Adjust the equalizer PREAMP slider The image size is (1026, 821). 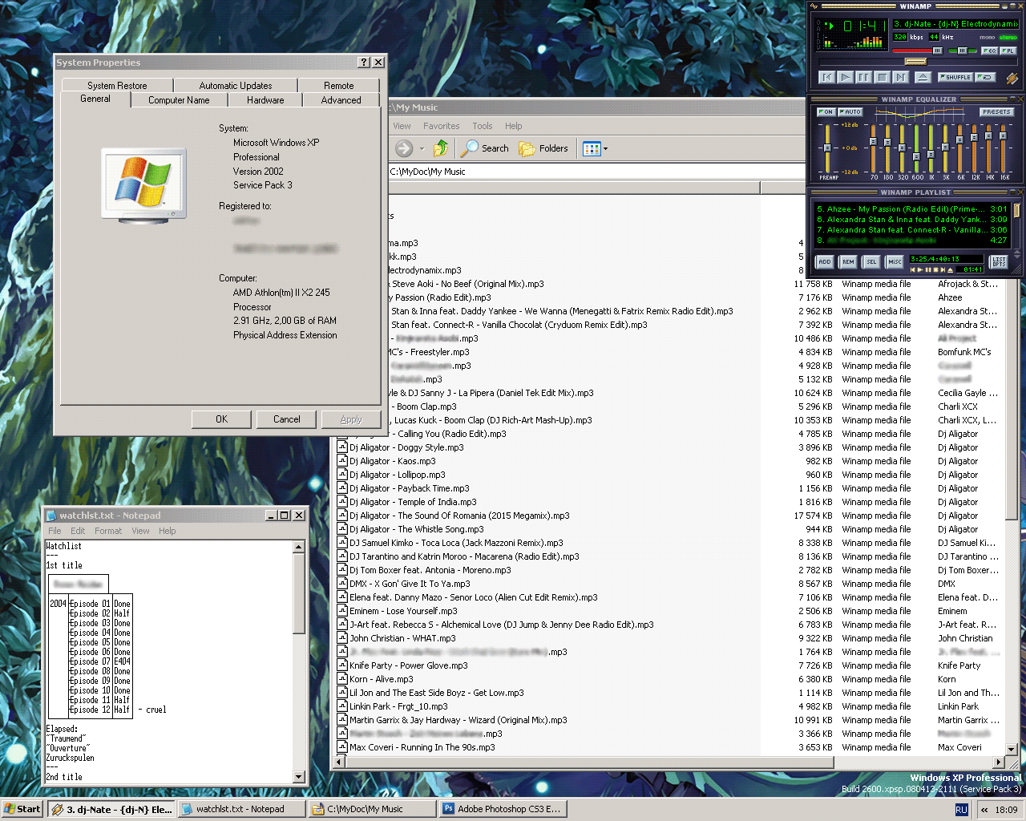(827, 148)
